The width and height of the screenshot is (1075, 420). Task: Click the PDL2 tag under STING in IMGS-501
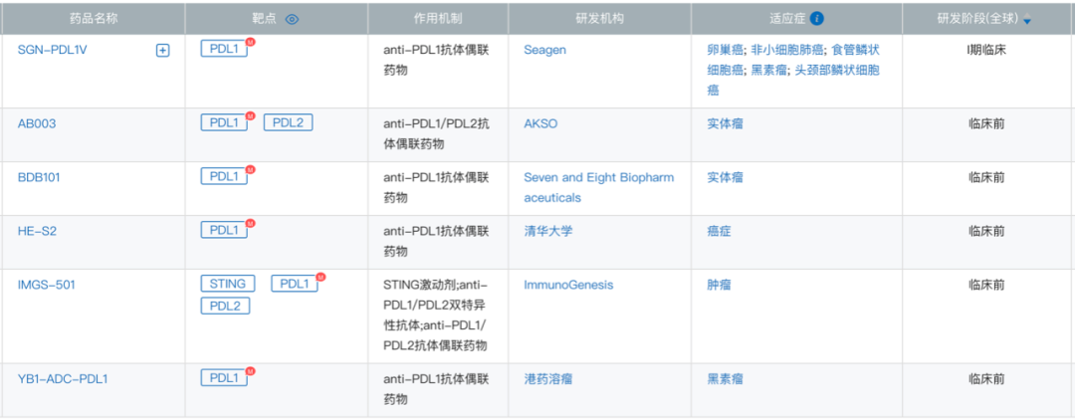tap(225, 307)
